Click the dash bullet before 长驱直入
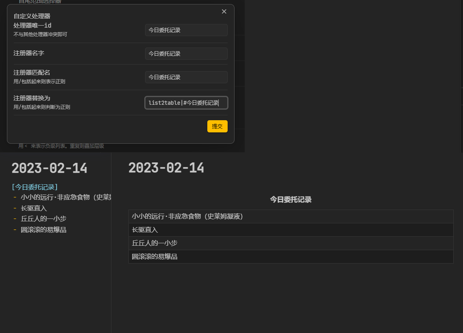This screenshot has height=333, width=463. coord(15,208)
